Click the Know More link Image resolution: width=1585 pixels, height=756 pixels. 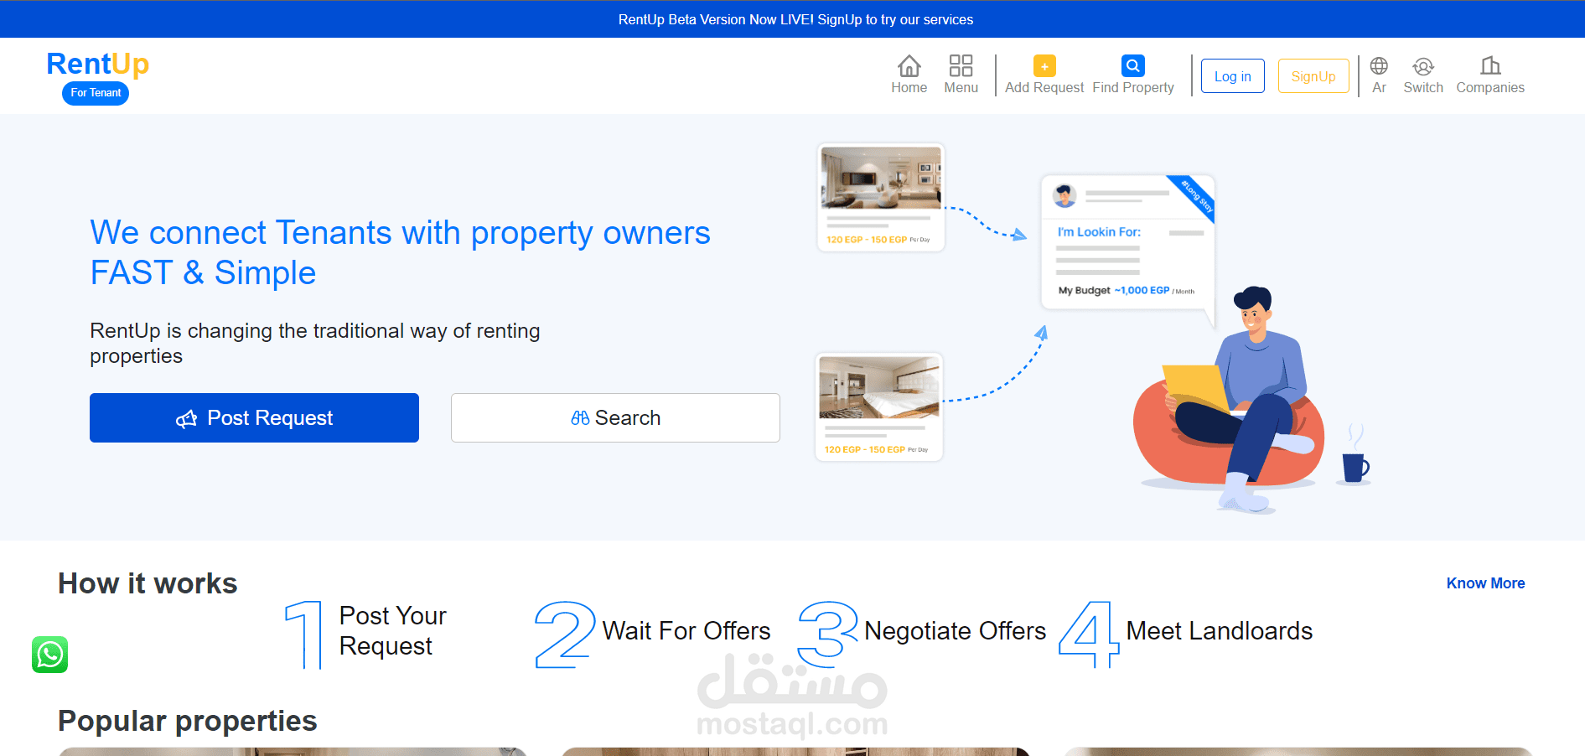[1485, 583]
